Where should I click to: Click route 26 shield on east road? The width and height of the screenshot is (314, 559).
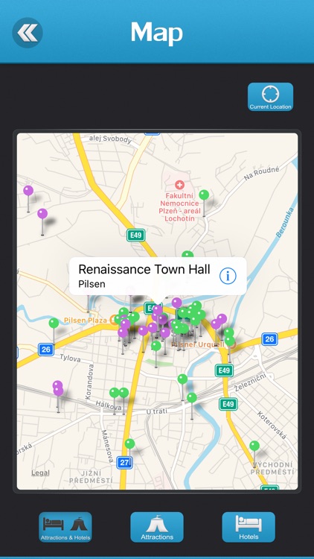click(269, 339)
